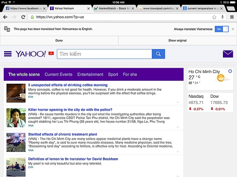Switch to the MarketWatch tab

point(114,8)
